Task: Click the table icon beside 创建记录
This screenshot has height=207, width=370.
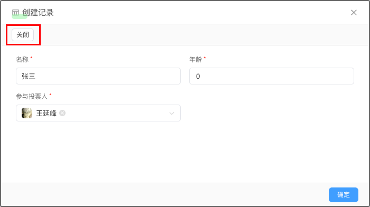Action: 15,13
